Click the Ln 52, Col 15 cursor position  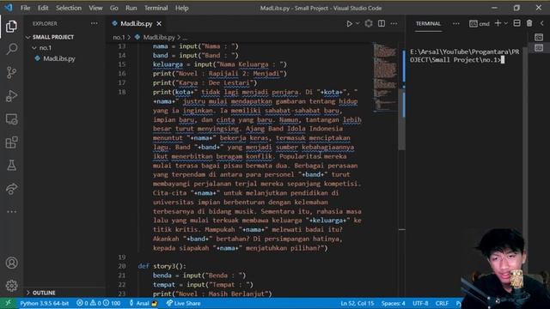click(357, 303)
